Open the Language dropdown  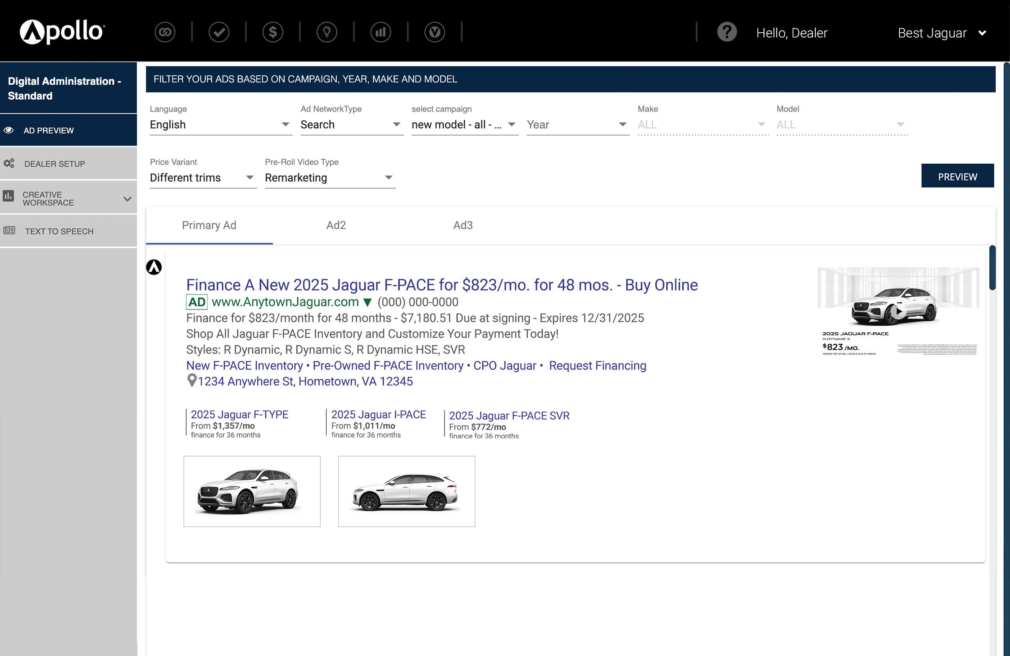[x=221, y=125]
